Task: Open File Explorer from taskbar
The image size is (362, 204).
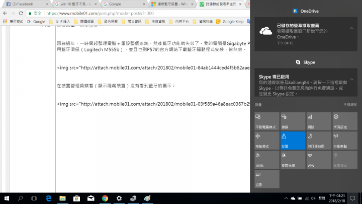Action: point(62,198)
